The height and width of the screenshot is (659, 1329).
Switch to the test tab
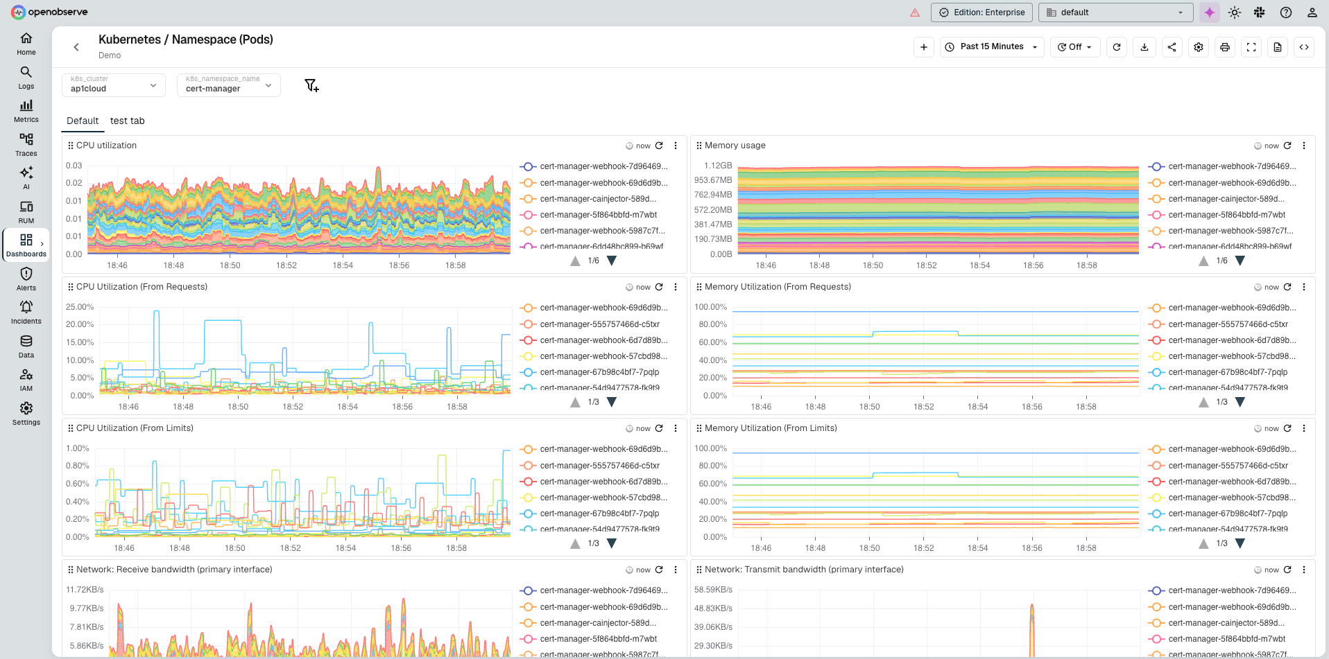click(128, 121)
